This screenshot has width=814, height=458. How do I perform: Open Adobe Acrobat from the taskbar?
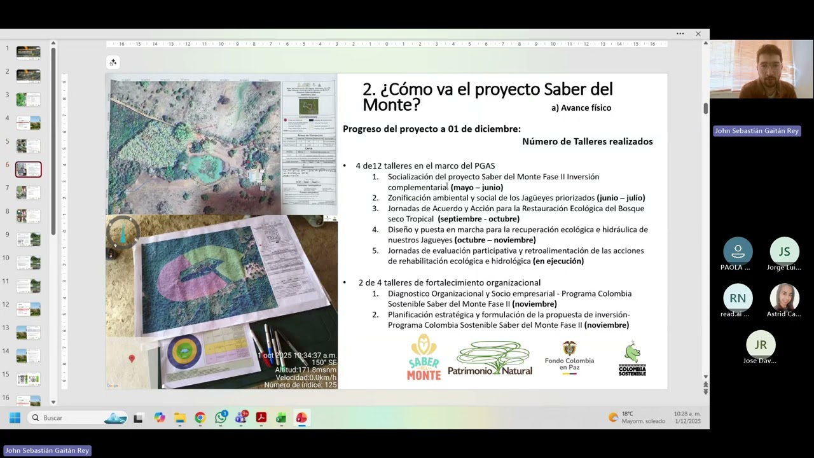coord(261,418)
